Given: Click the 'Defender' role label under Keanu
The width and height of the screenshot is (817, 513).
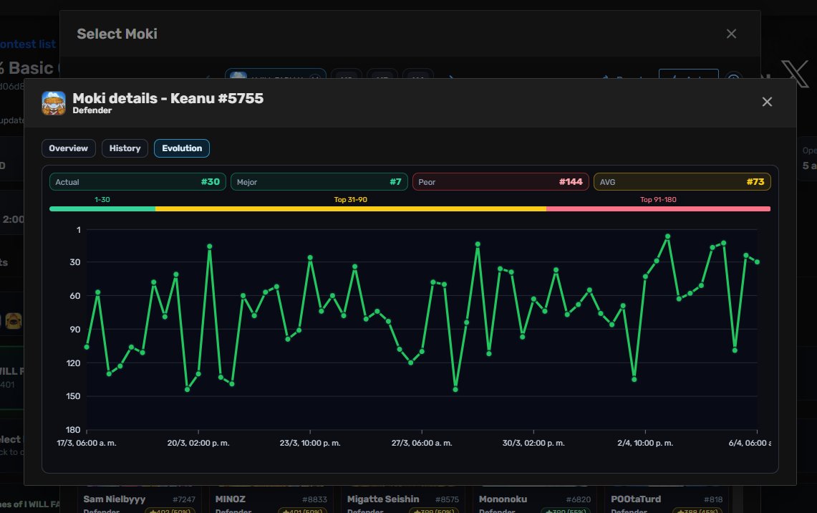Looking at the screenshot, I should [92, 110].
